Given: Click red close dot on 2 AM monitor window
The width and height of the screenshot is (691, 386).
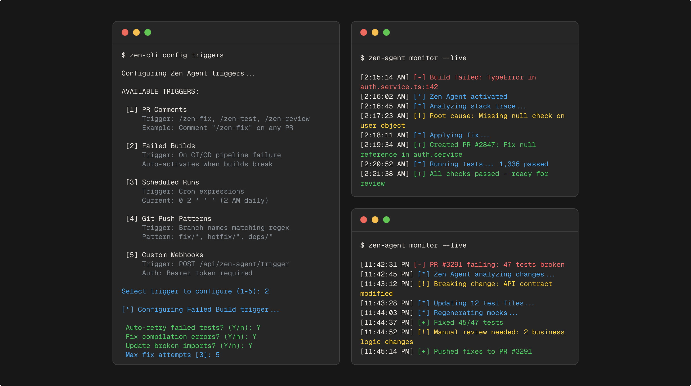Looking at the screenshot, I should point(364,32).
